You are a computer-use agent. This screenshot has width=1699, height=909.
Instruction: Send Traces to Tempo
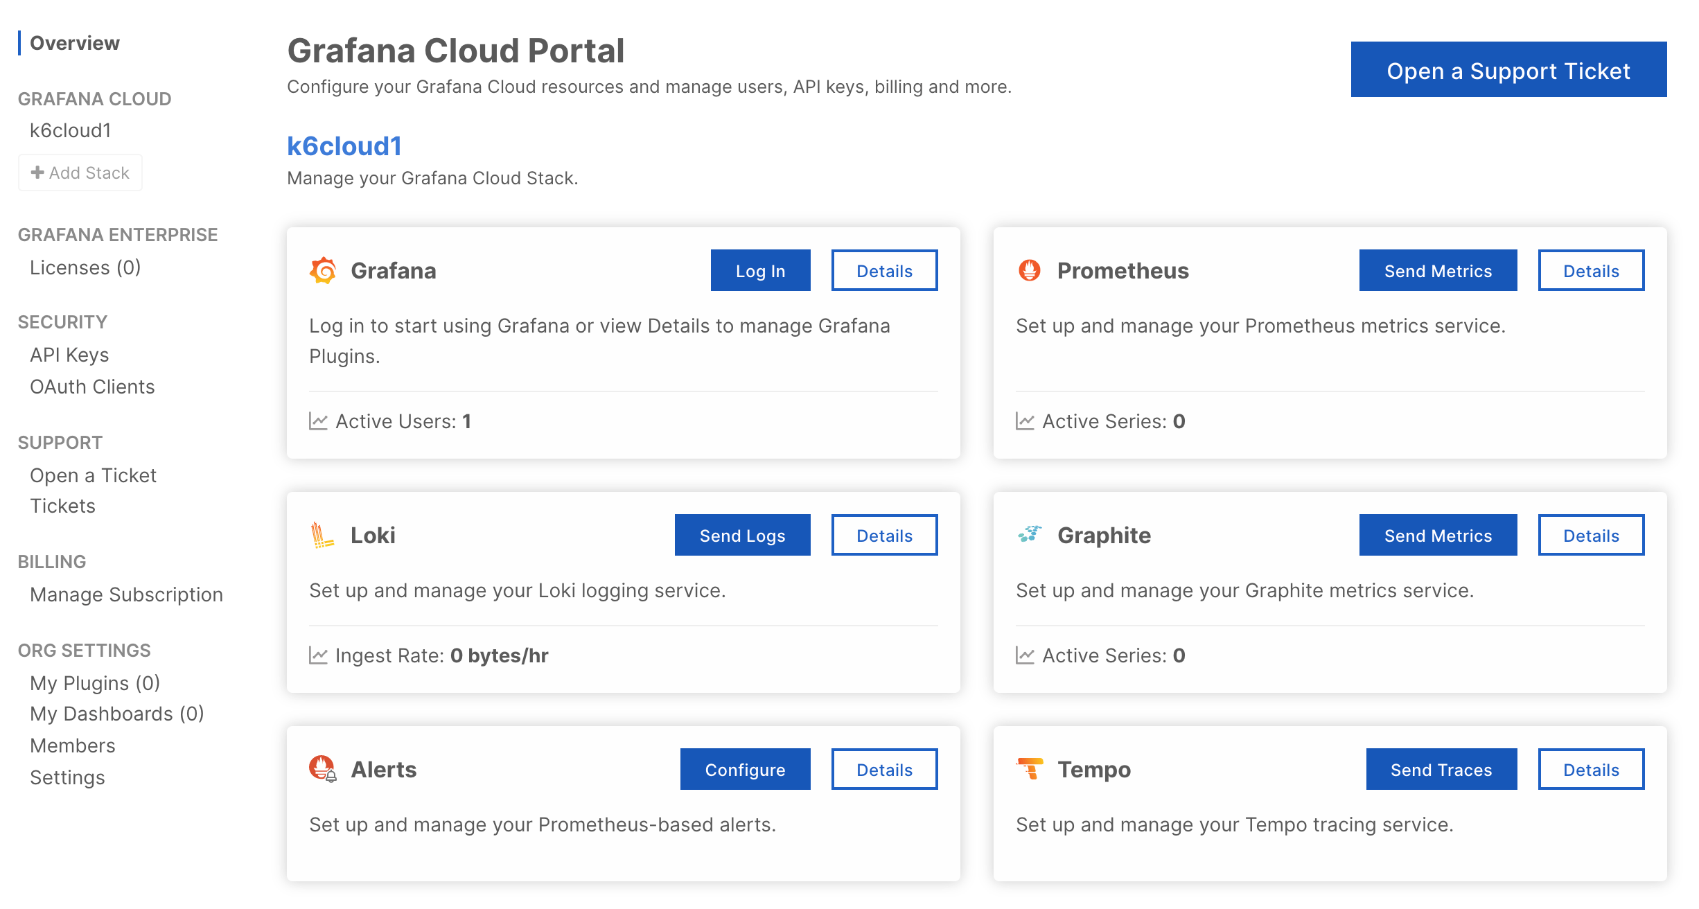[1441, 769]
